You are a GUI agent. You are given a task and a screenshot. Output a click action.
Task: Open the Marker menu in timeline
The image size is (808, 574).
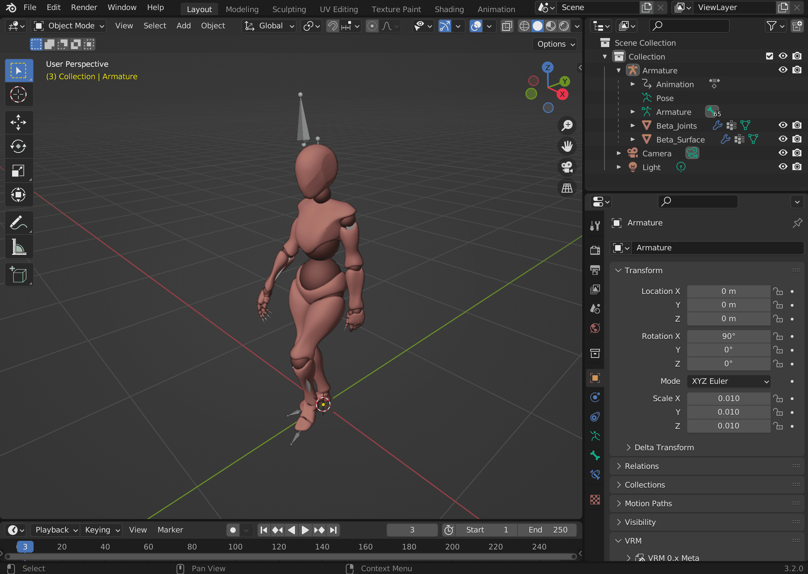[x=170, y=530]
